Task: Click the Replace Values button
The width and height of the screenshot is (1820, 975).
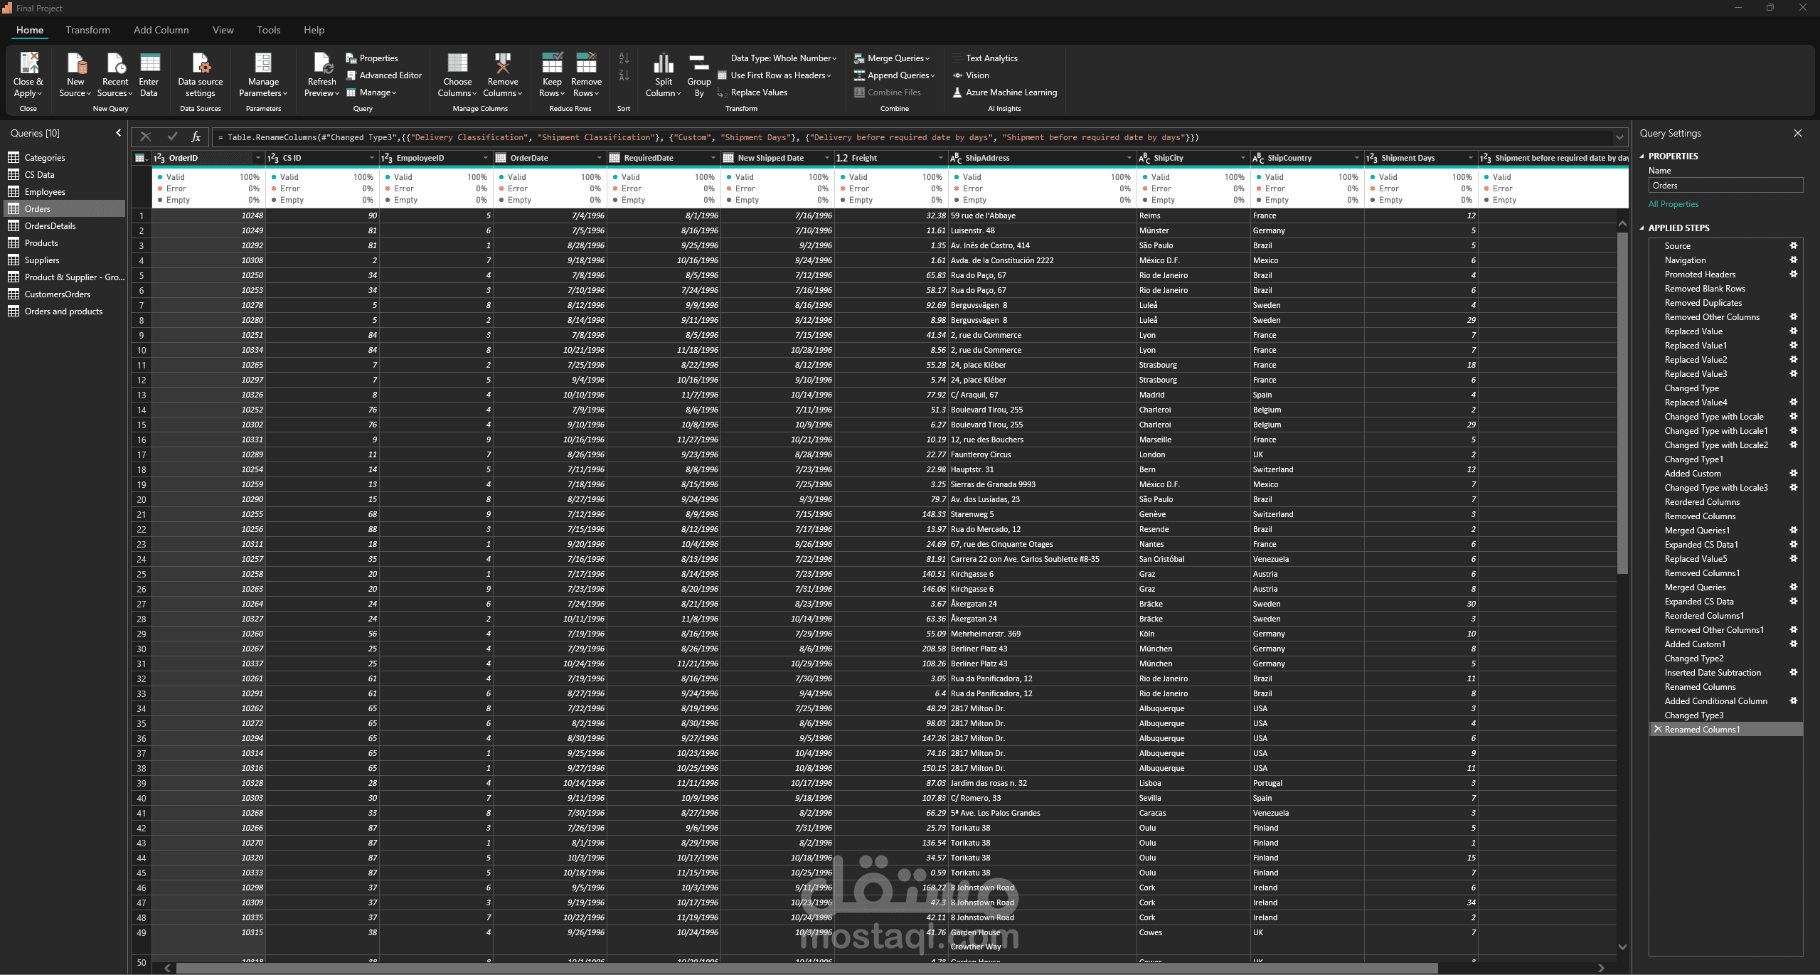Action: [758, 92]
